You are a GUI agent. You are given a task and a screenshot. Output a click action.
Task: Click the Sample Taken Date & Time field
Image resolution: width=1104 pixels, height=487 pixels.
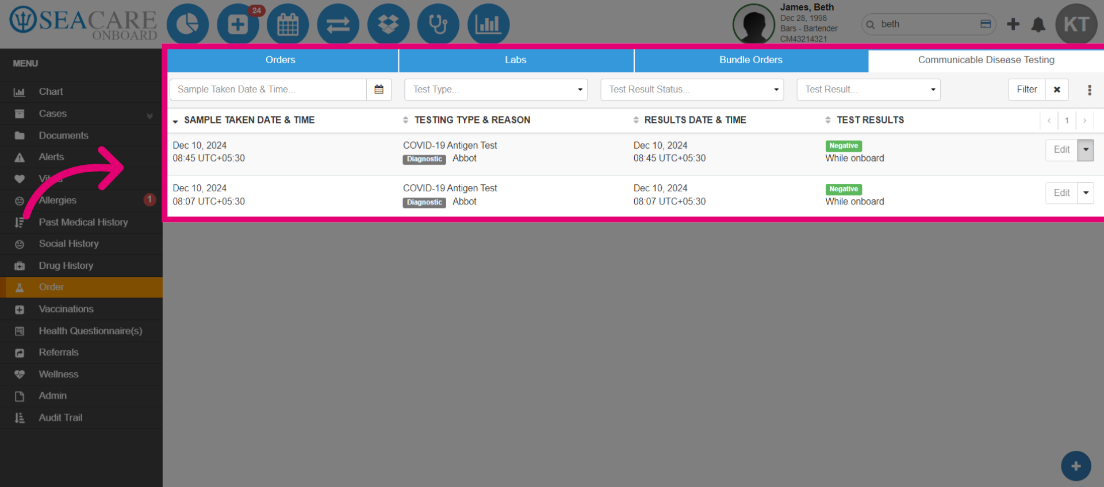coord(269,90)
